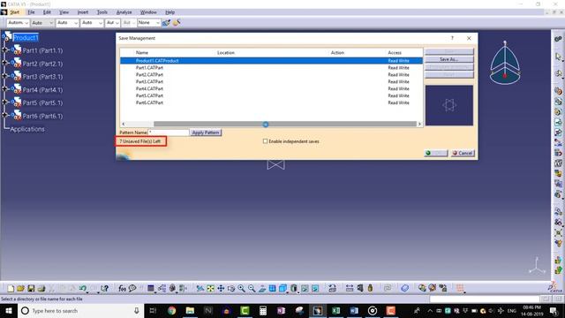Select the Rotate view icon

pos(231,288)
